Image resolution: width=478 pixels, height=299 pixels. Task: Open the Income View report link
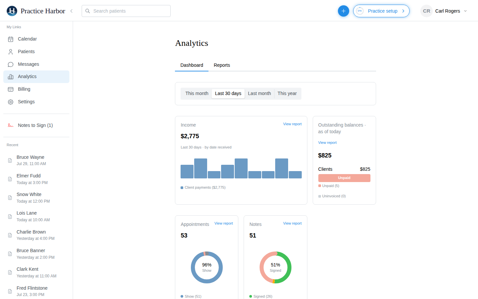(x=292, y=124)
